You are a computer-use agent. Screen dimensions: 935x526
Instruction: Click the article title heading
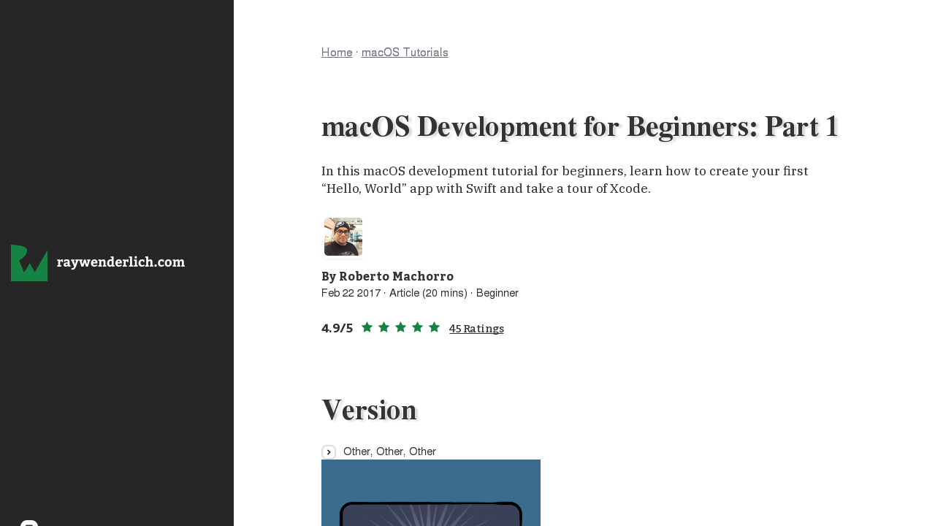pyautogui.click(x=581, y=127)
